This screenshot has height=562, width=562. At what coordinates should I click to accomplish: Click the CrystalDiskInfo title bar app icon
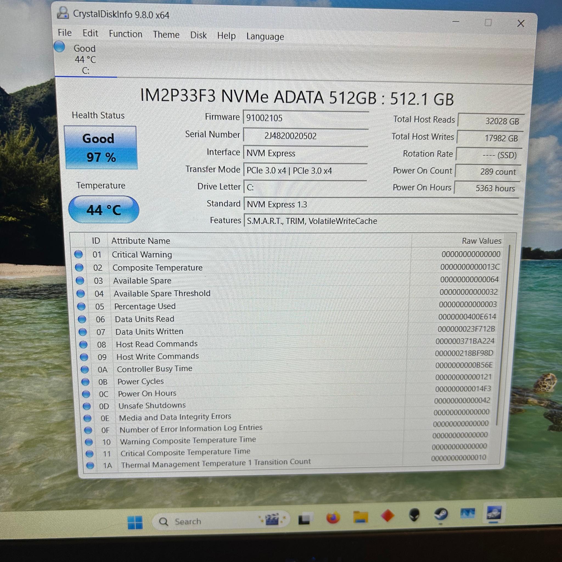(x=63, y=13)
